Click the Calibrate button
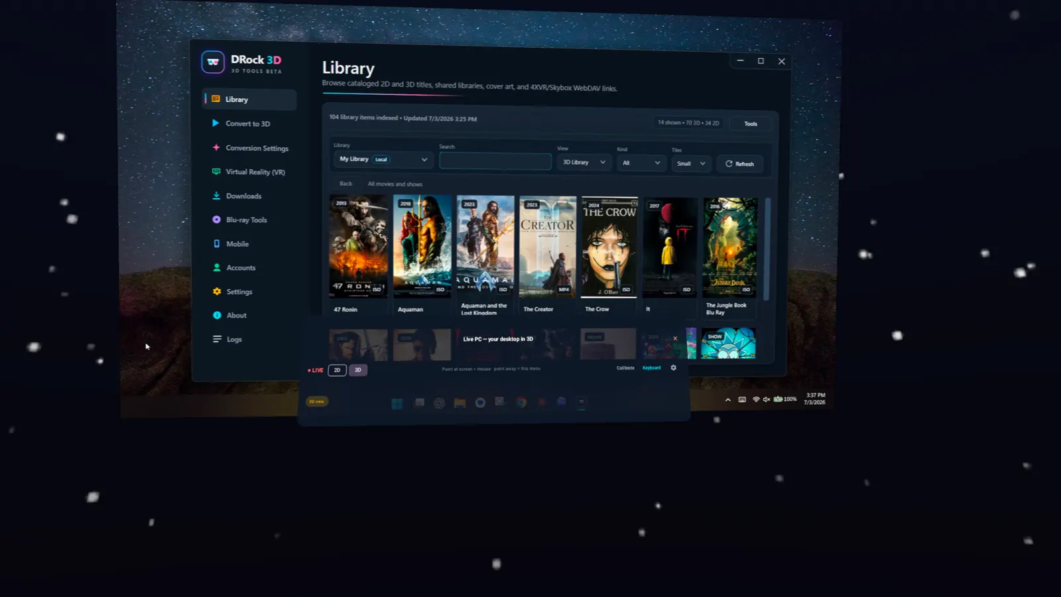This screenshot has width=1061, height=597. click(x=625, y=367)
